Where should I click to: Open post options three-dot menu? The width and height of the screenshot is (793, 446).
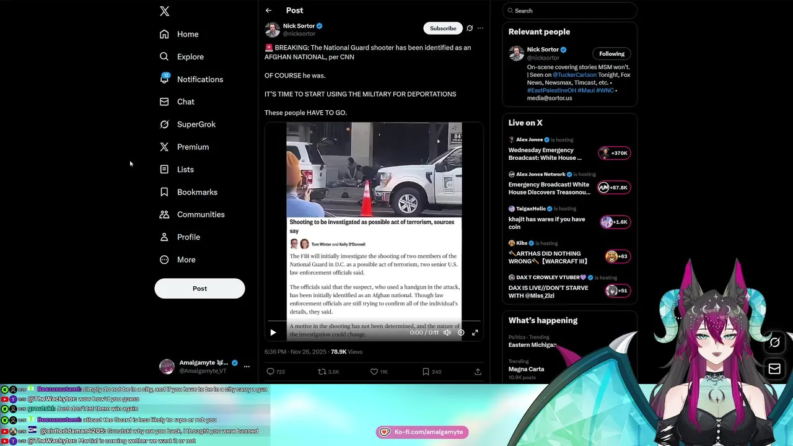480,28
